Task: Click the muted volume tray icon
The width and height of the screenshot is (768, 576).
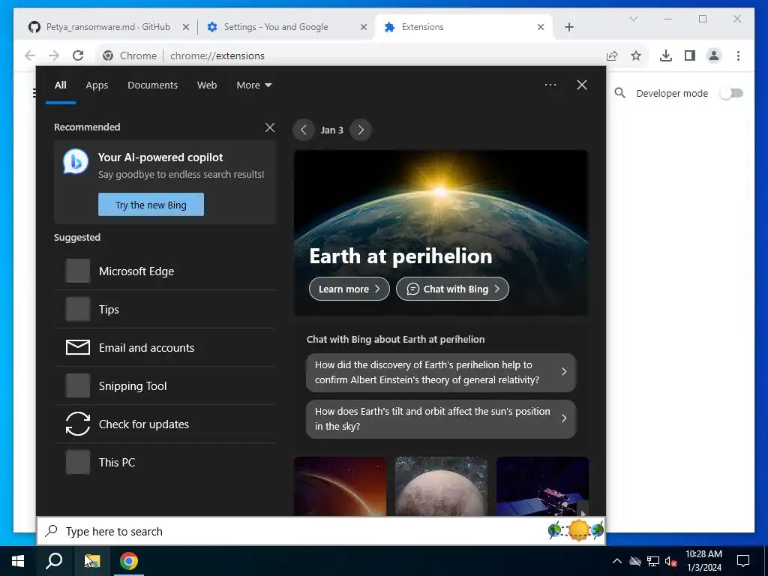Action: pos(670,561)
